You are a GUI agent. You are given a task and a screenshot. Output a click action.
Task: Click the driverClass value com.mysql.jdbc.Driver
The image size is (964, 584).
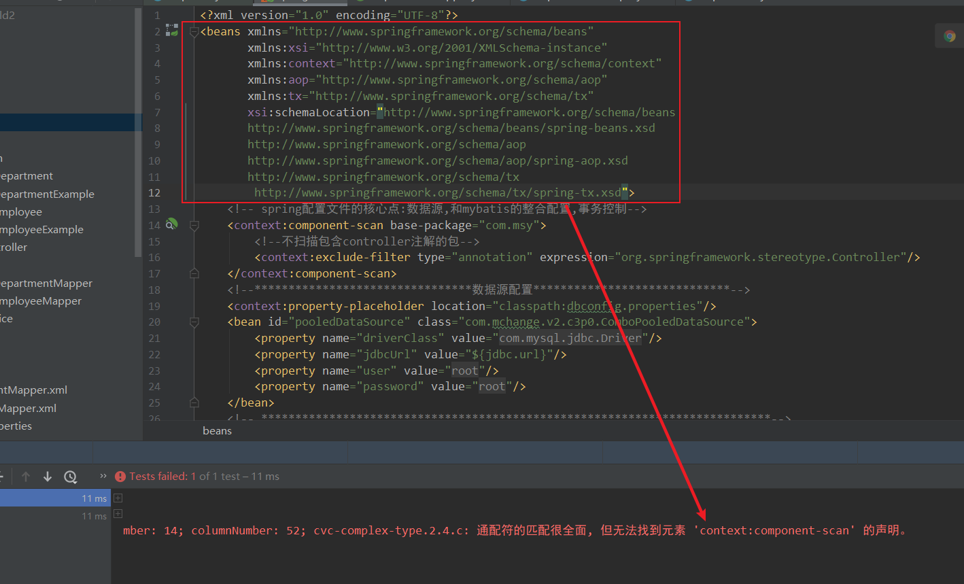click(x=570, y=338)
